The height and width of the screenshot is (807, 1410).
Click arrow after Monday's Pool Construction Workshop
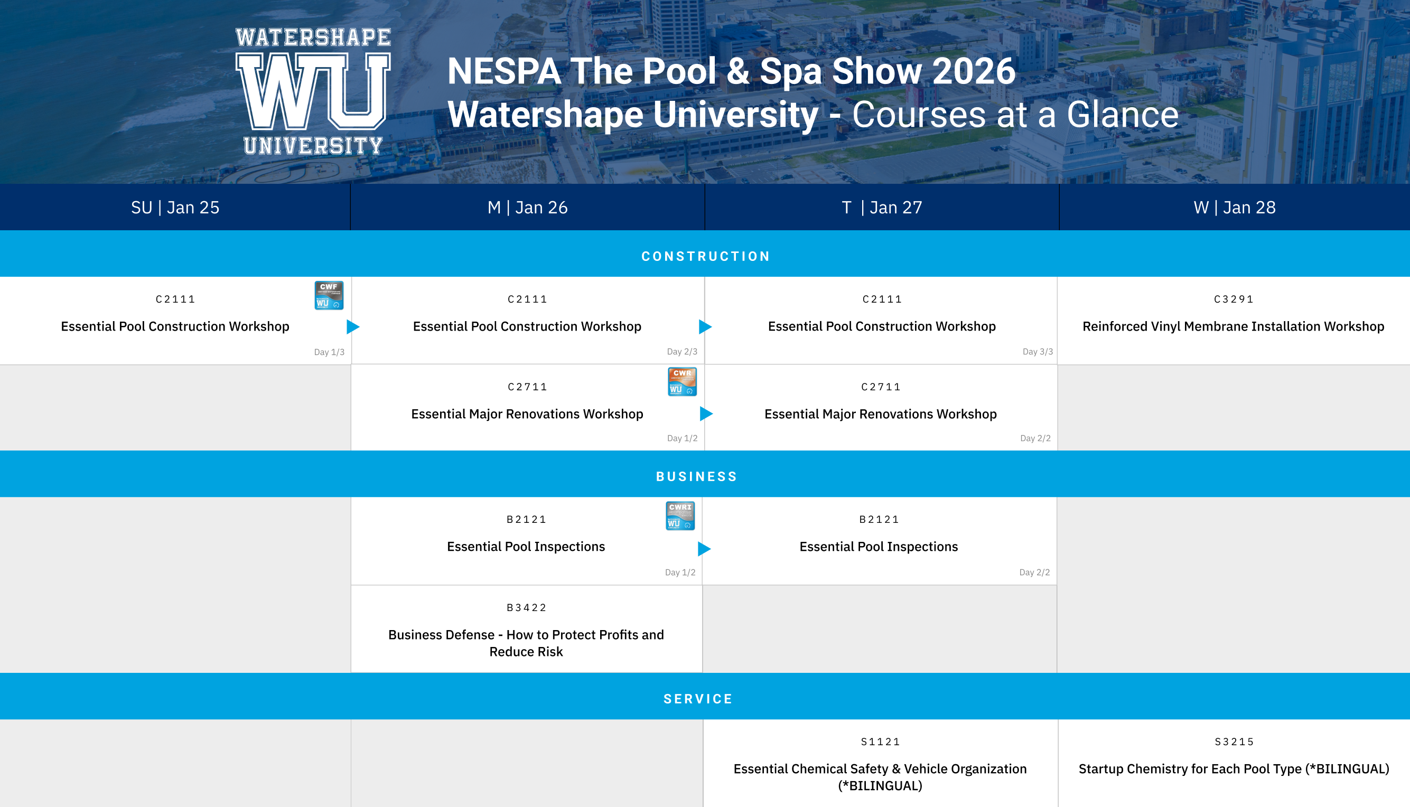click(x=705, y=327)
